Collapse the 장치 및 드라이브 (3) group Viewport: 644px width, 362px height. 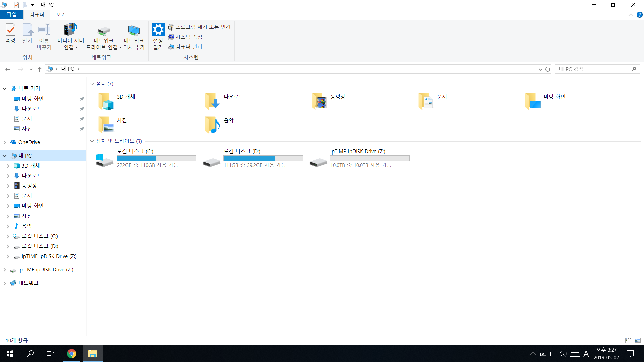pyautogui.click(x=92, y=141)
